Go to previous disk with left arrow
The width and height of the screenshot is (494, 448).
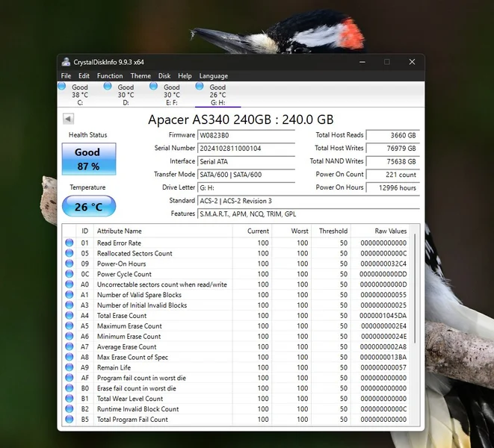pyautogui.click(x=68, y=119)
